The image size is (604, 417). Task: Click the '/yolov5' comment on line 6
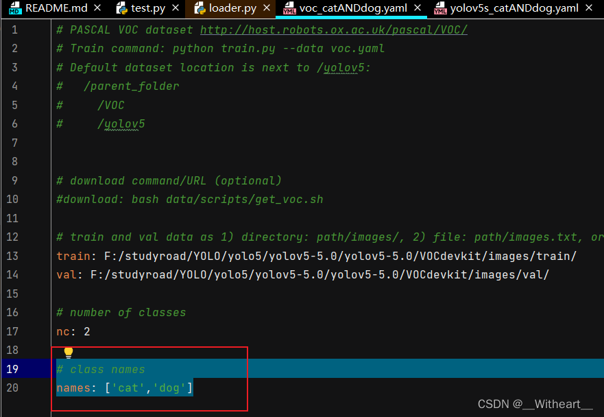coord(121,124)
